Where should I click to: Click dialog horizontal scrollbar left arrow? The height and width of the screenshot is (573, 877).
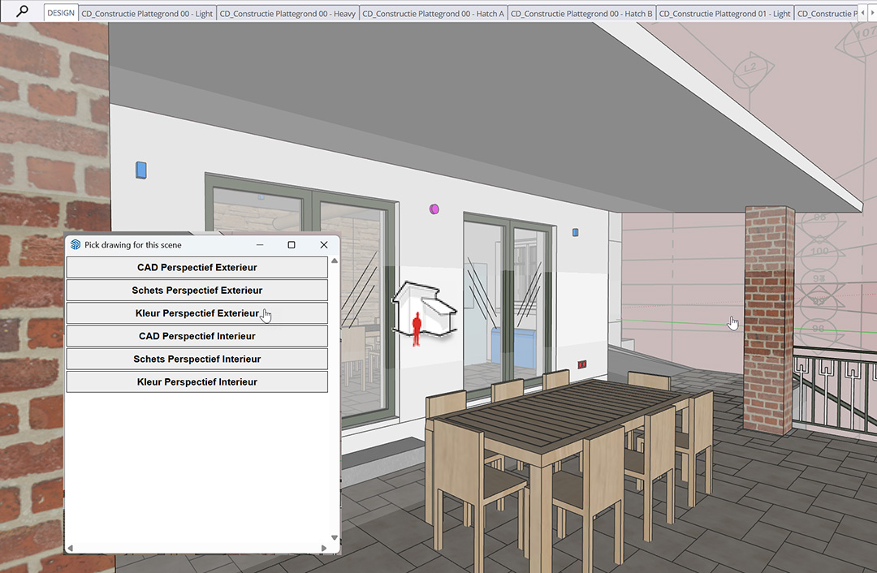tap(71, 548)
